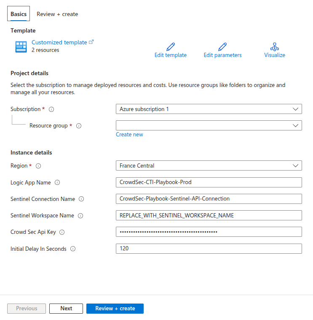
Task: Open the Customized template link
Action: 59,42
